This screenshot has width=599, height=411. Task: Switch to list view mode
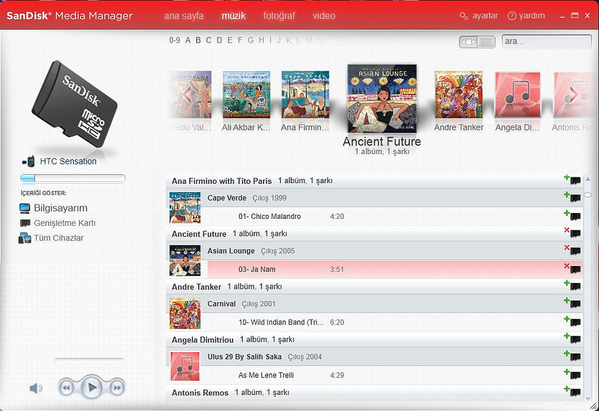486,42
